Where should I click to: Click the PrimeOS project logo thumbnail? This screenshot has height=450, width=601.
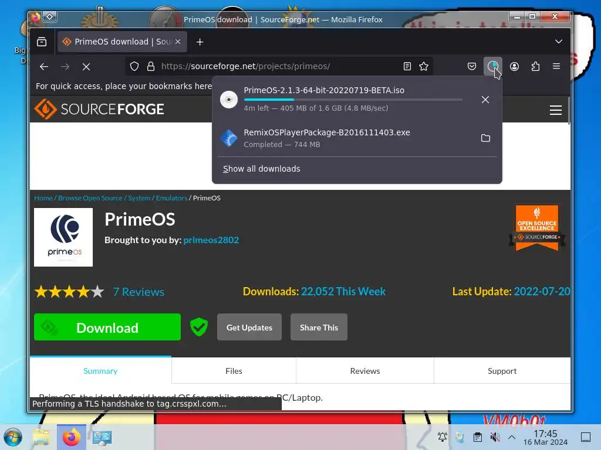coord(63,237)
